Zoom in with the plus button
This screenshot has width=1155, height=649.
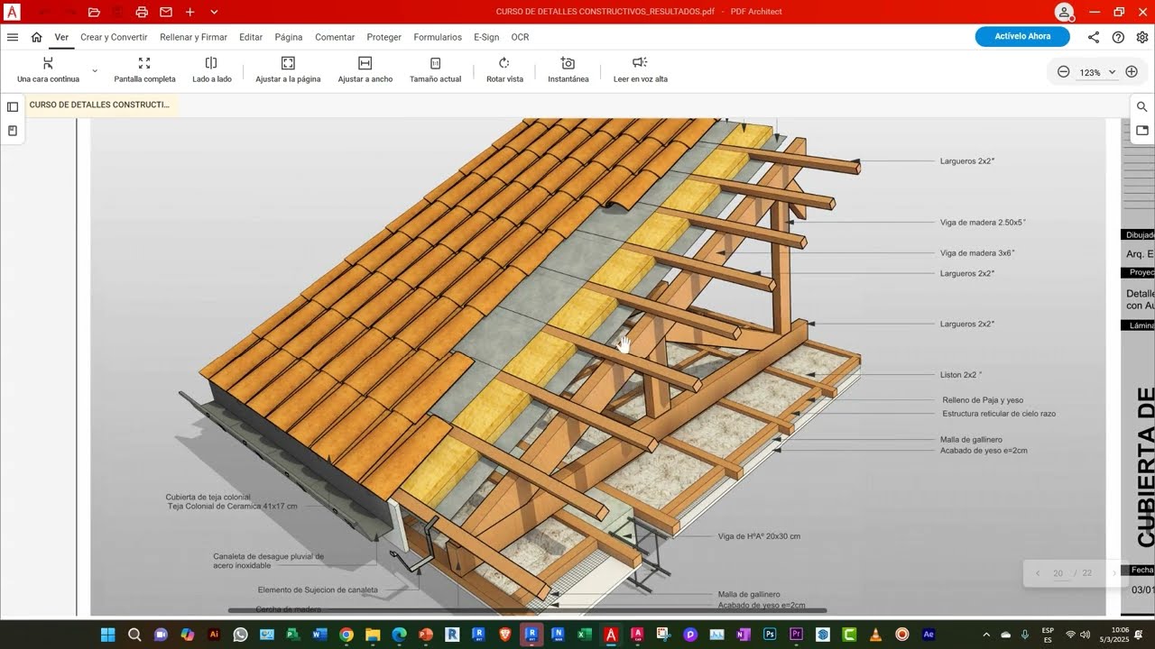pyautogui.click(x=1132, y=72)
